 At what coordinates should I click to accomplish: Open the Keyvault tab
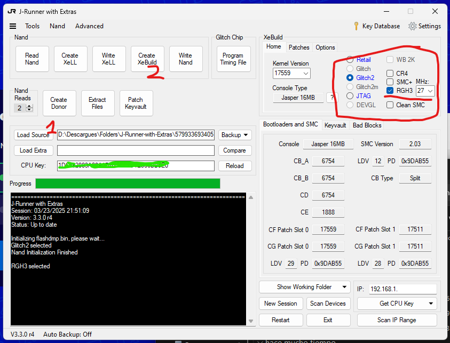point(335,125)
